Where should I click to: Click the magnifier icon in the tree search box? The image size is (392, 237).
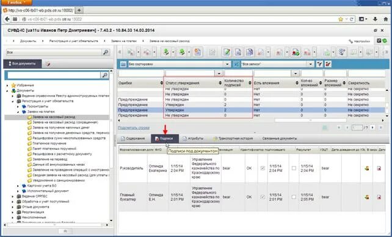pos(104,75)
